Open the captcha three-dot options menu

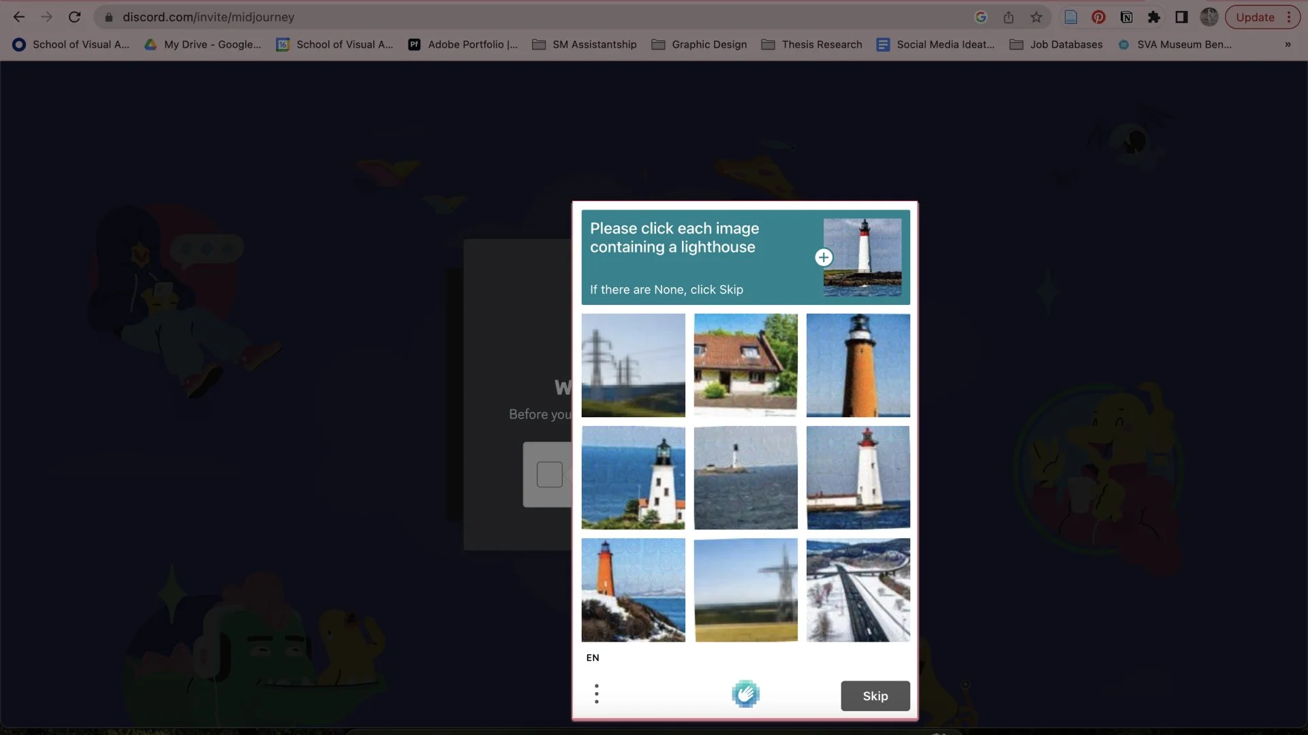596,694
